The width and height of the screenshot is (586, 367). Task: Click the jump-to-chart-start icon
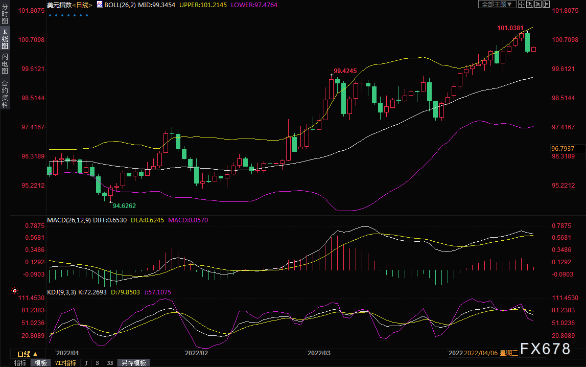(x=530, y=4)
